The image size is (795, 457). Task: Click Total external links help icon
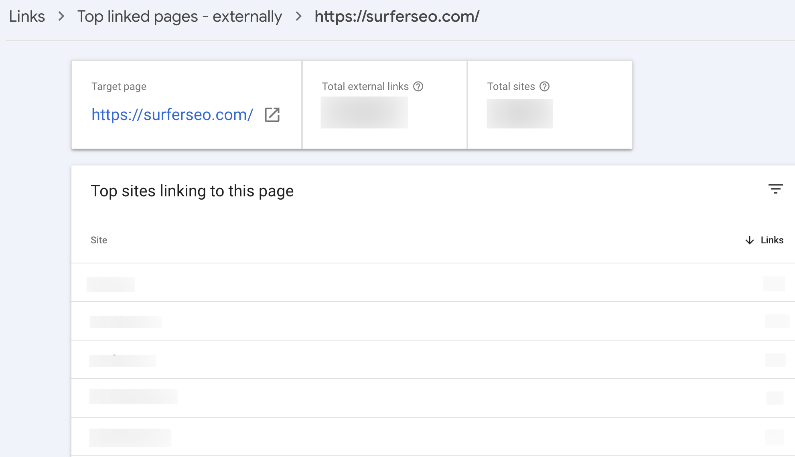pyautogui.click(x=418, y=86)
